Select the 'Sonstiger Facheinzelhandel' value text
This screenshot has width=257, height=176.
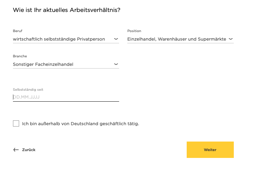click(x=43, y=64)
